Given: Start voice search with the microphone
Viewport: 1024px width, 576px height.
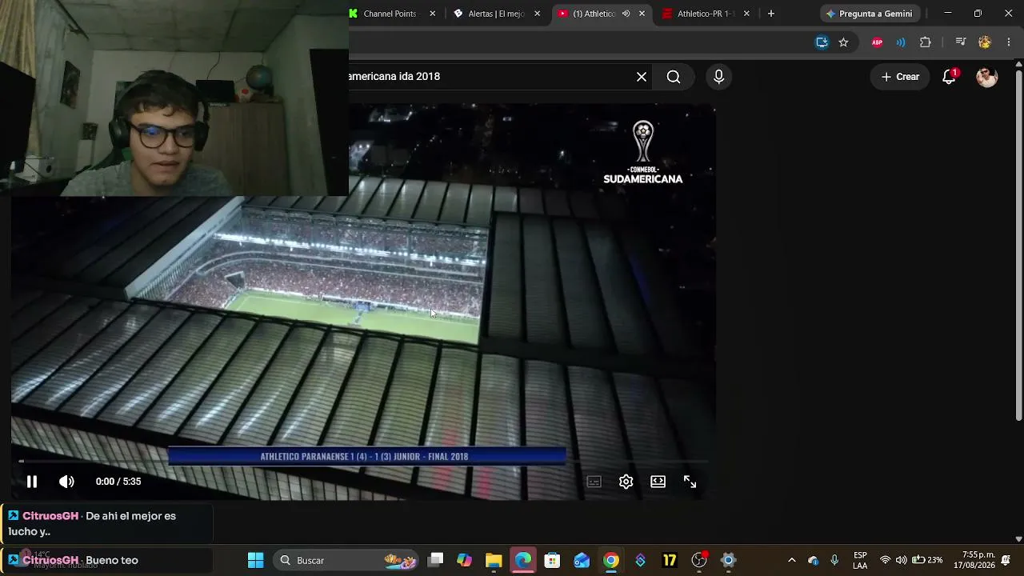Looking at the screenshot, I should (718, 77).
